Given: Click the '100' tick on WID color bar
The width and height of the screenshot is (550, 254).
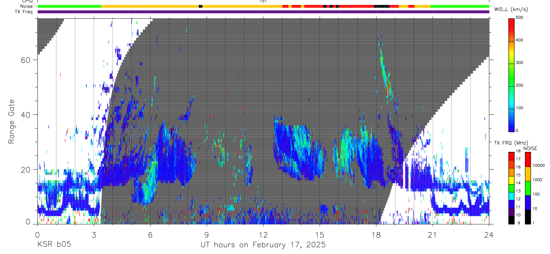Looking at the screenshot, I should click(x=520, y=108).
